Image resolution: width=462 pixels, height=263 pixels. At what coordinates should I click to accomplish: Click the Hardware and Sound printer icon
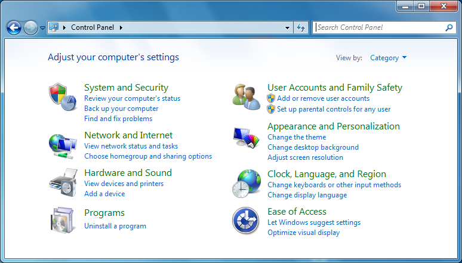click(x=63, y=182)
